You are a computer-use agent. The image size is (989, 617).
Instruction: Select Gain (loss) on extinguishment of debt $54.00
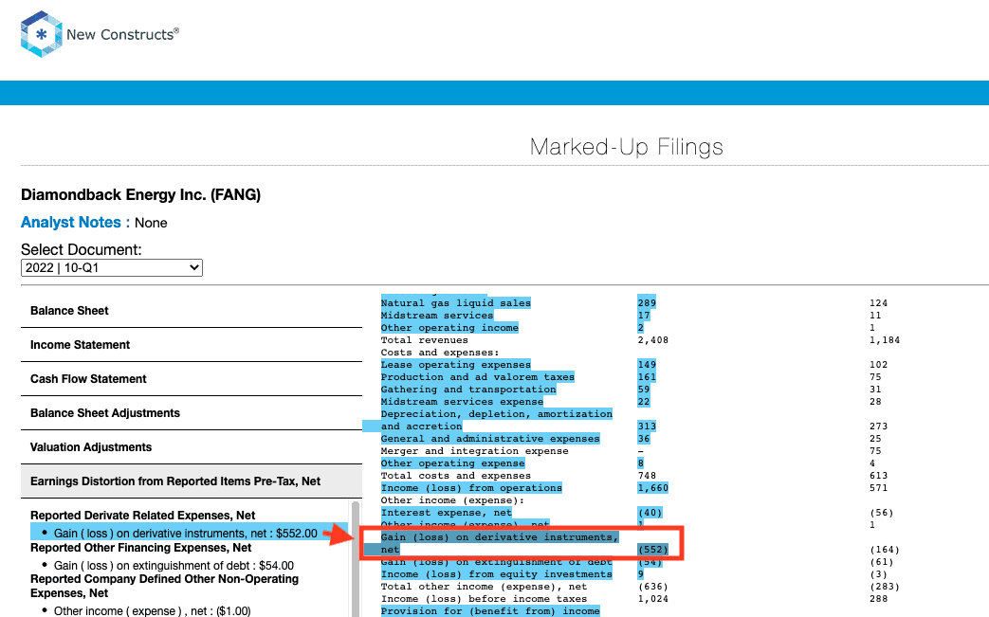click(174, 565)
